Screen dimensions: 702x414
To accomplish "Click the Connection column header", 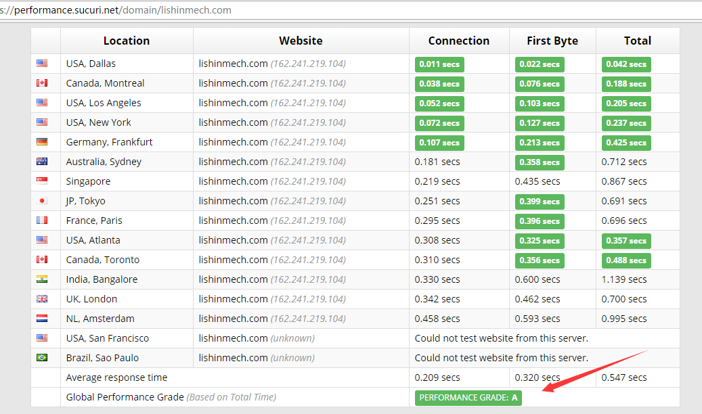I will (458, 41).
